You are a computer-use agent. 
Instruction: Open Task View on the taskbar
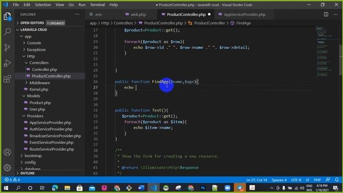pyautogui.click(x=42, y=188)
